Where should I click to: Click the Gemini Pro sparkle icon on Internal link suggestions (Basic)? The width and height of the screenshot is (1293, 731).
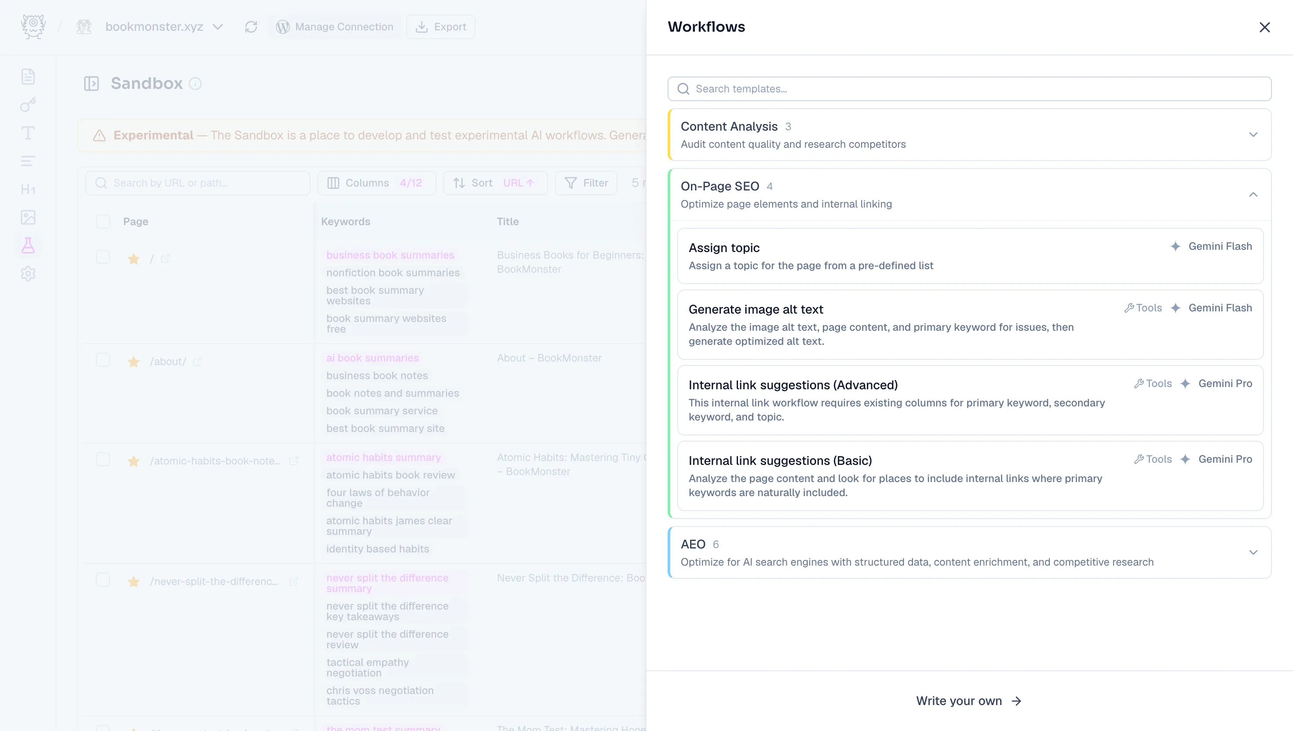coord(1185,460)
